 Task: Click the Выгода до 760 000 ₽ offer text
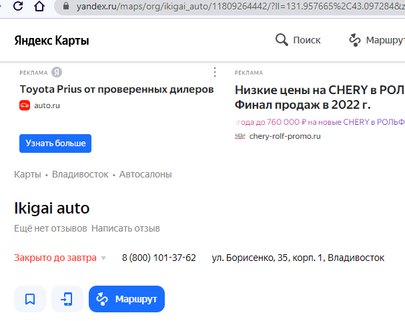click(x=320, y=122)
